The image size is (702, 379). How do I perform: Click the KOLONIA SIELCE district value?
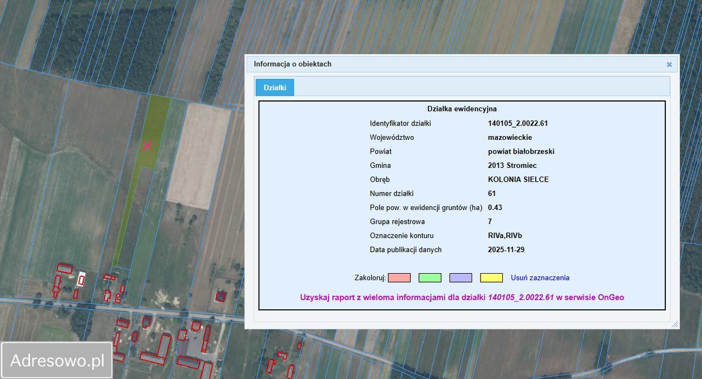pos(518,179)
